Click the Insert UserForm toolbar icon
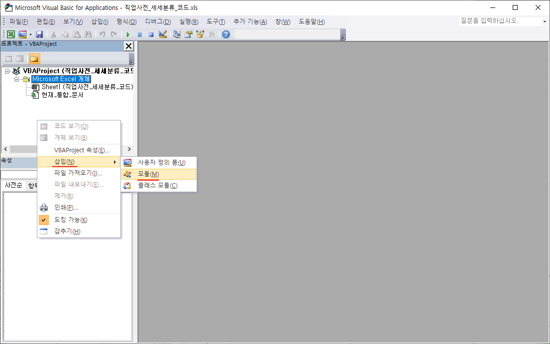 (x=22, y=34)
